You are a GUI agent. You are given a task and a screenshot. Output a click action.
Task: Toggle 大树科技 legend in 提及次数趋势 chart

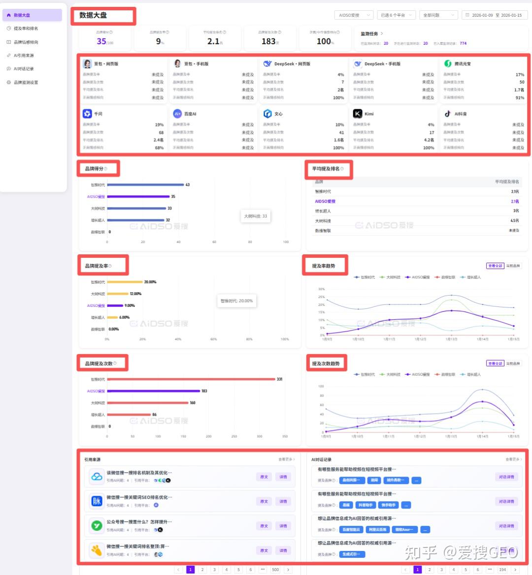390,374
